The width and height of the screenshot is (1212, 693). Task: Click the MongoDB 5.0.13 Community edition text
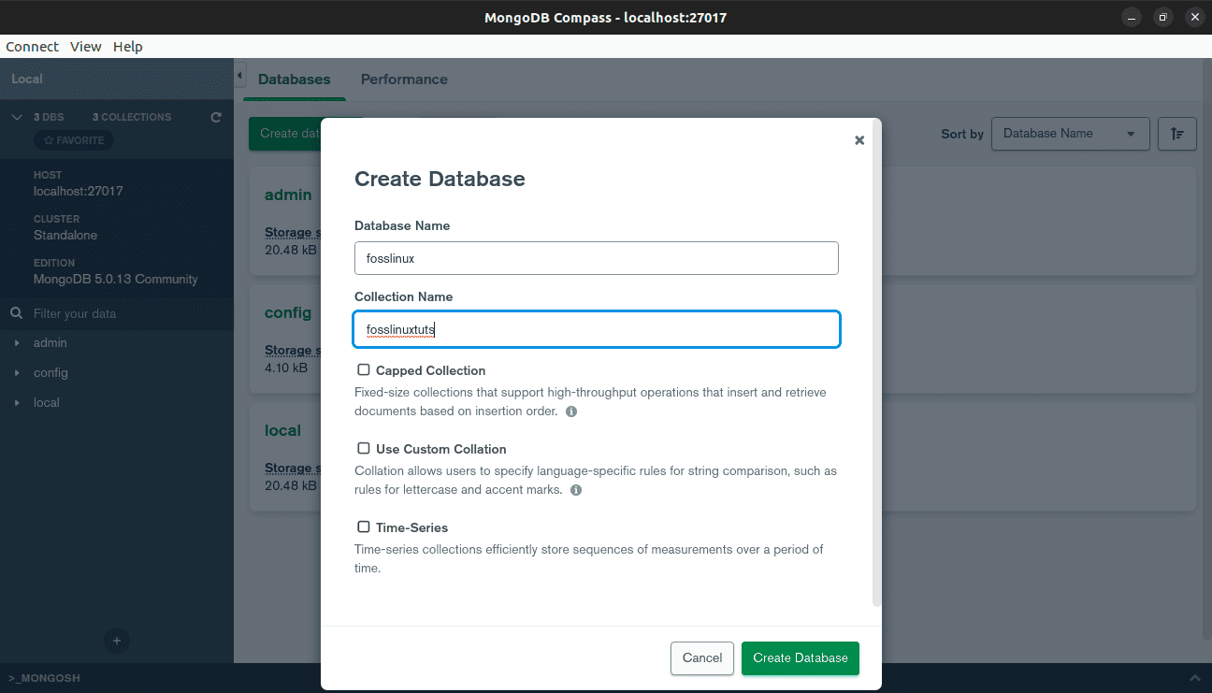[116, 279]
